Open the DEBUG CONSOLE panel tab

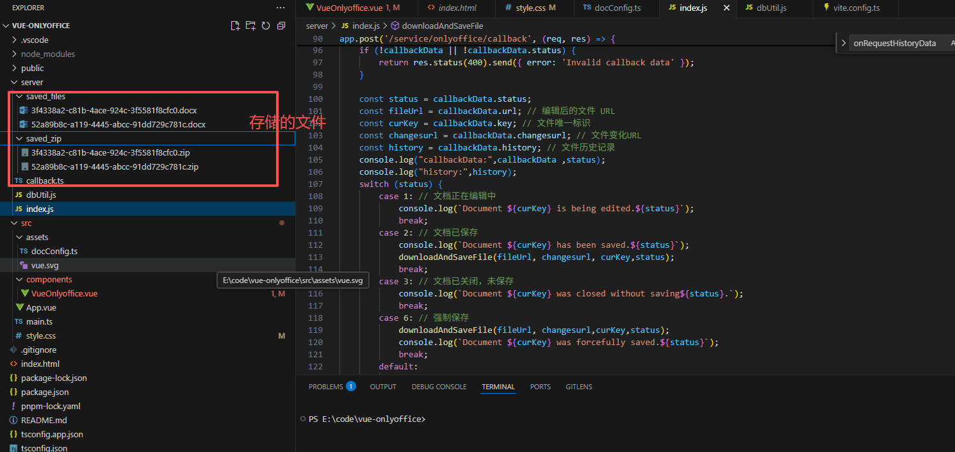point(439,387)
